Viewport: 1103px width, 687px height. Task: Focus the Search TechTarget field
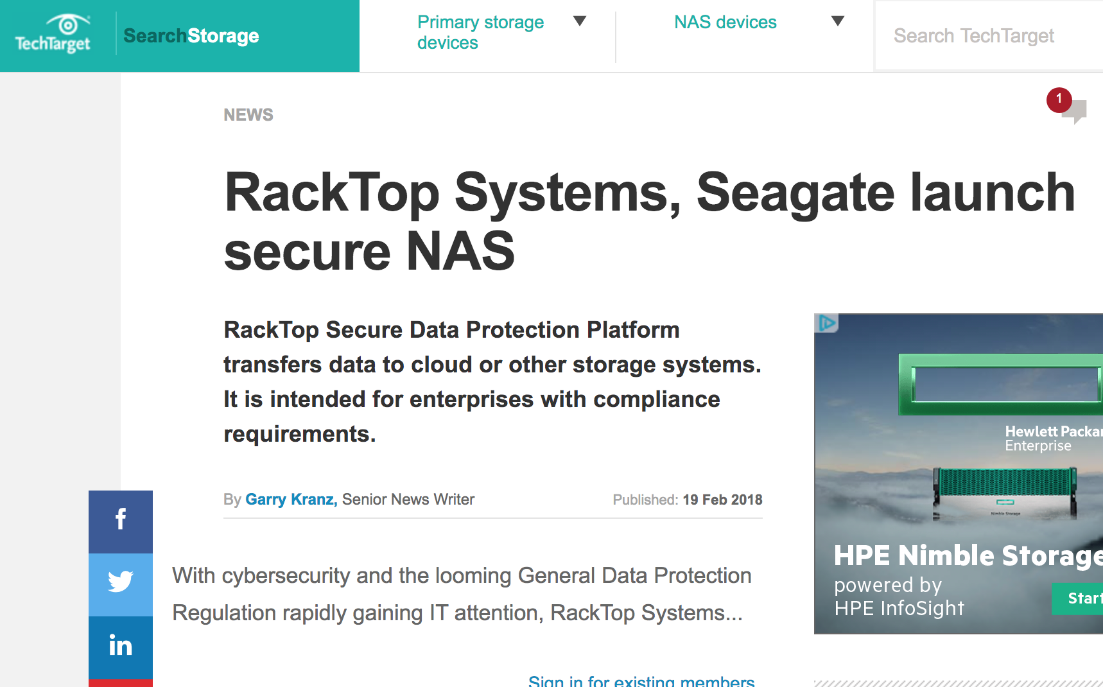coord(989,36)
